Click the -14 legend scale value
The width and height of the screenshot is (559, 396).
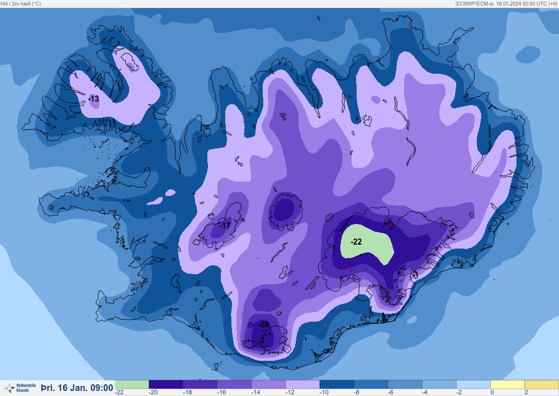tap(256, 392)
